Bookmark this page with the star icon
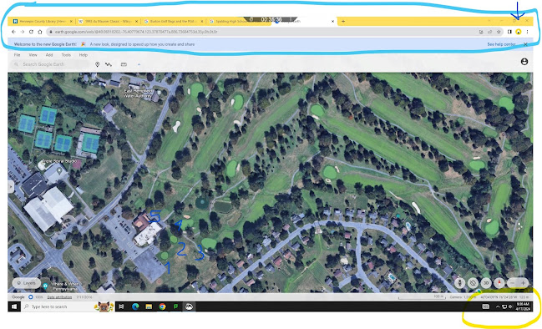 (x=499, y=32)
